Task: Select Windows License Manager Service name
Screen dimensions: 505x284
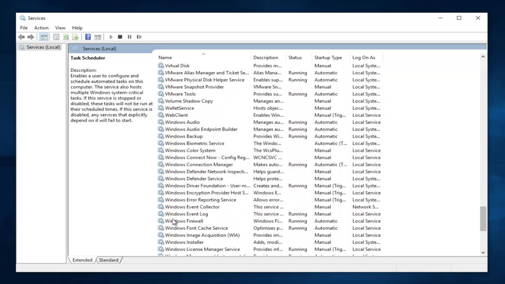Action: coord(202,249)
